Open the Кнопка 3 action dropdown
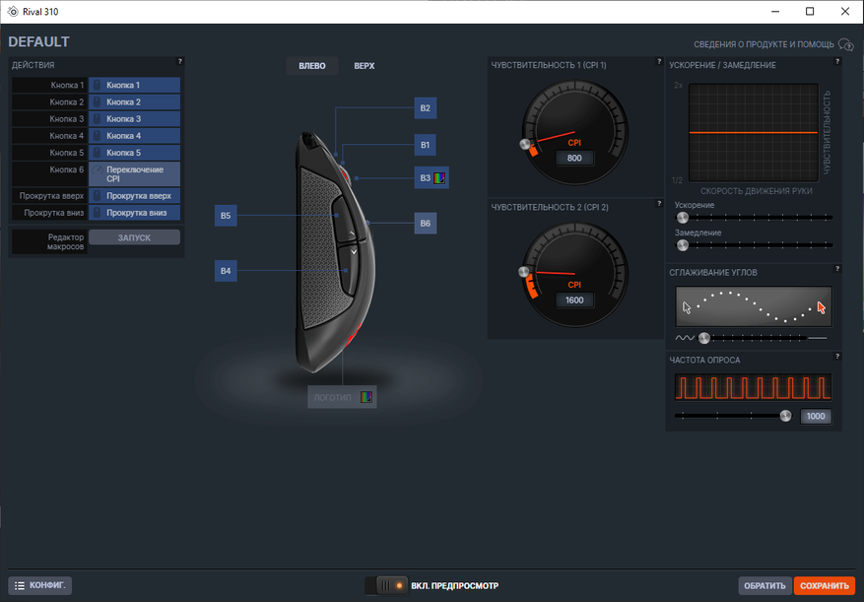Image resolution: width=864 pixels, height=602 pixels. click(134, 118)
